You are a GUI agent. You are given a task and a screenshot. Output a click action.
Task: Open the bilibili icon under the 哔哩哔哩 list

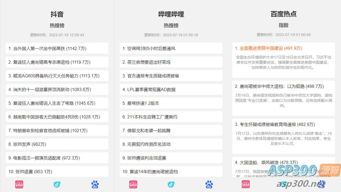pos(133,184)
